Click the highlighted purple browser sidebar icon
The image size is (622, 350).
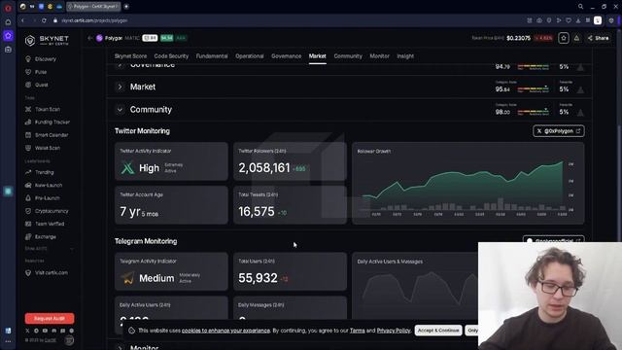pos(8,36)
